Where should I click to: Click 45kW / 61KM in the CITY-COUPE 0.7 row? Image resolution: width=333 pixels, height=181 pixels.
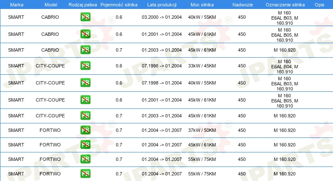202,116
